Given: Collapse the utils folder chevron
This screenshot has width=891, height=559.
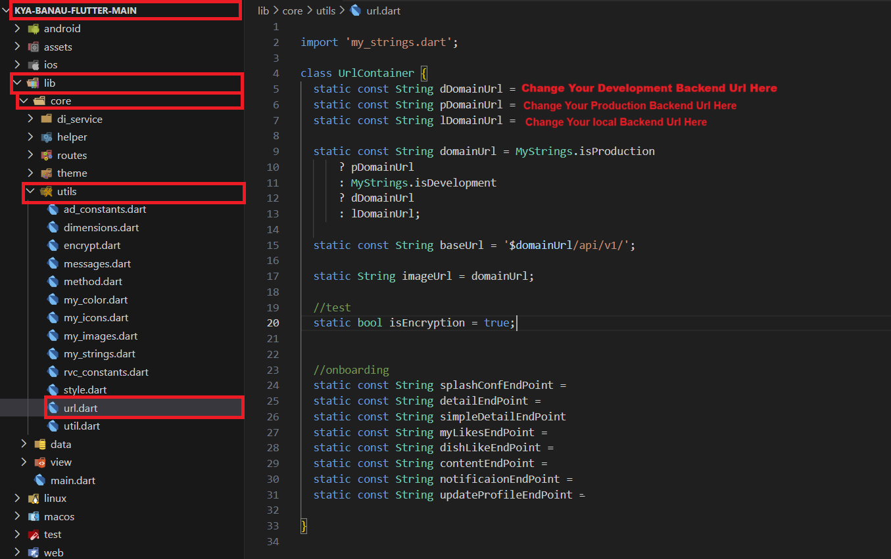Looking at the screenshot, I should click(x=30, y=192).
